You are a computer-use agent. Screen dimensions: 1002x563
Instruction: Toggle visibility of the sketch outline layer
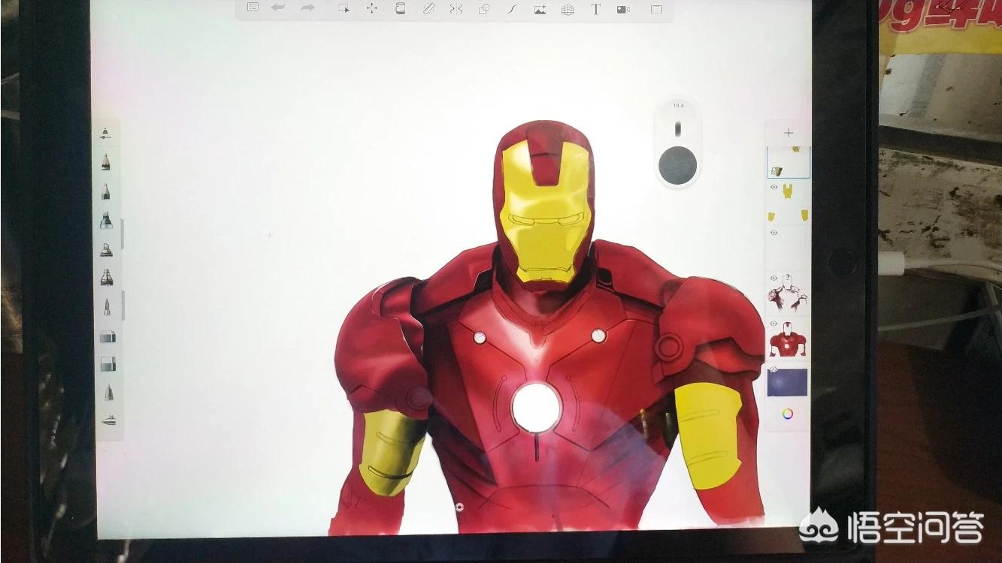tap(773, 278)
